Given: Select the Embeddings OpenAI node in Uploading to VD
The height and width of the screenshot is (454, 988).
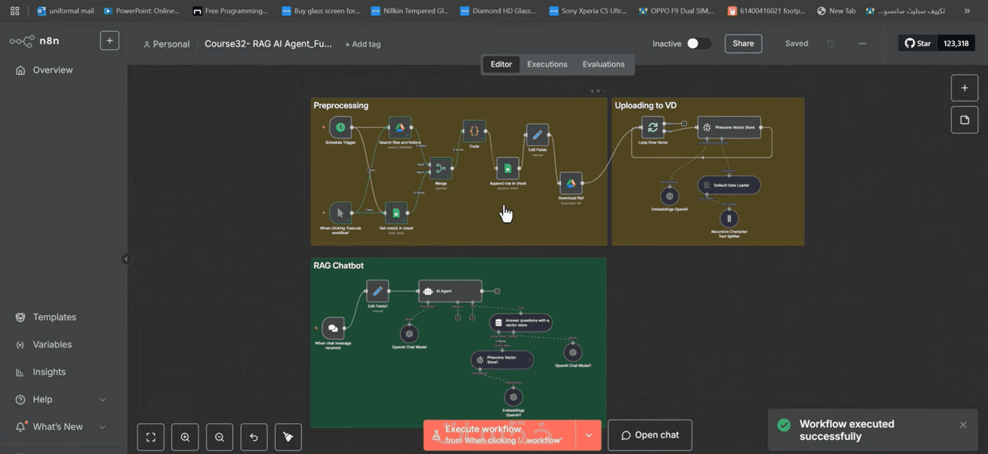Looking at the screenshot, I should pos(669,196).
